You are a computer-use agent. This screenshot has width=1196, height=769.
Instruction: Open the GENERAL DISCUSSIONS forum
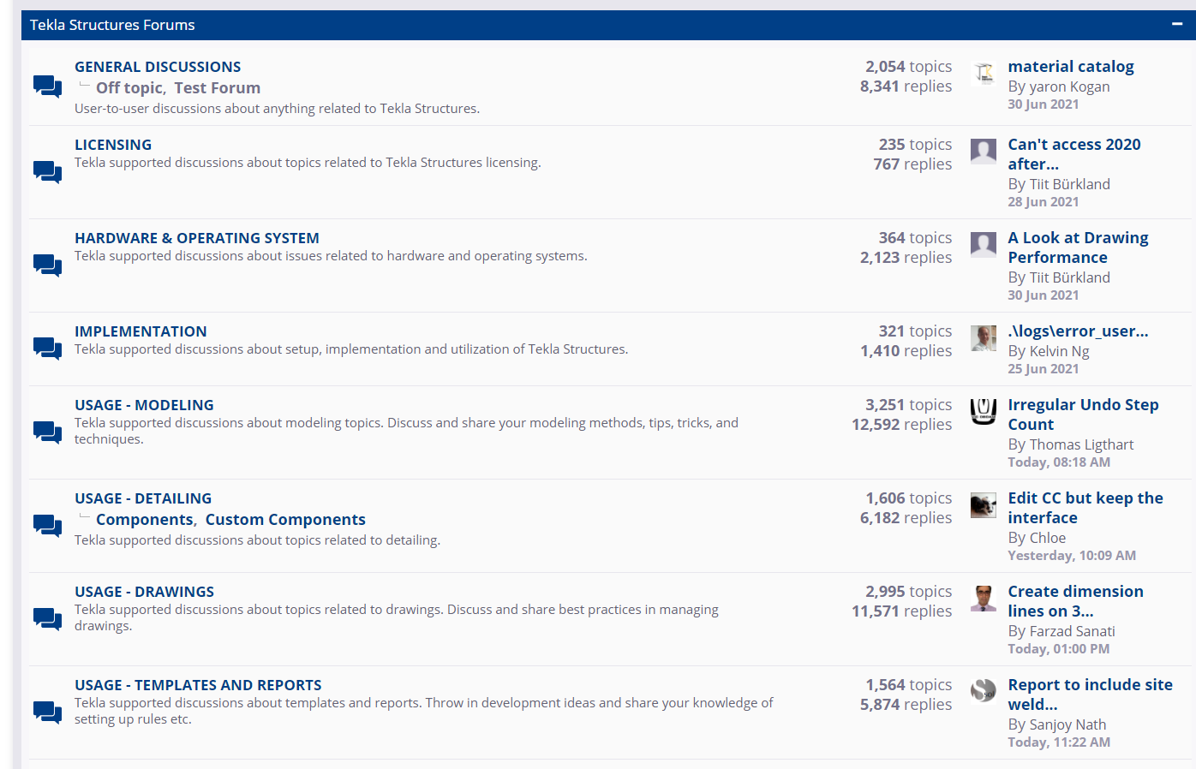pos(158,67)
